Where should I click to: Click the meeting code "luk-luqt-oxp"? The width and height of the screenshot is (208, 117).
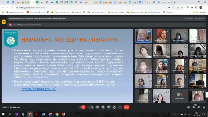point(15,107)
